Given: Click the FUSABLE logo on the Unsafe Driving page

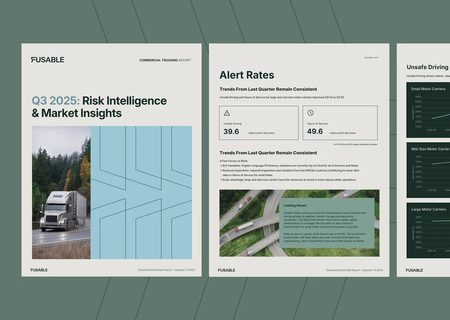Looking at the screenshot, I should (x=414, y=270).
